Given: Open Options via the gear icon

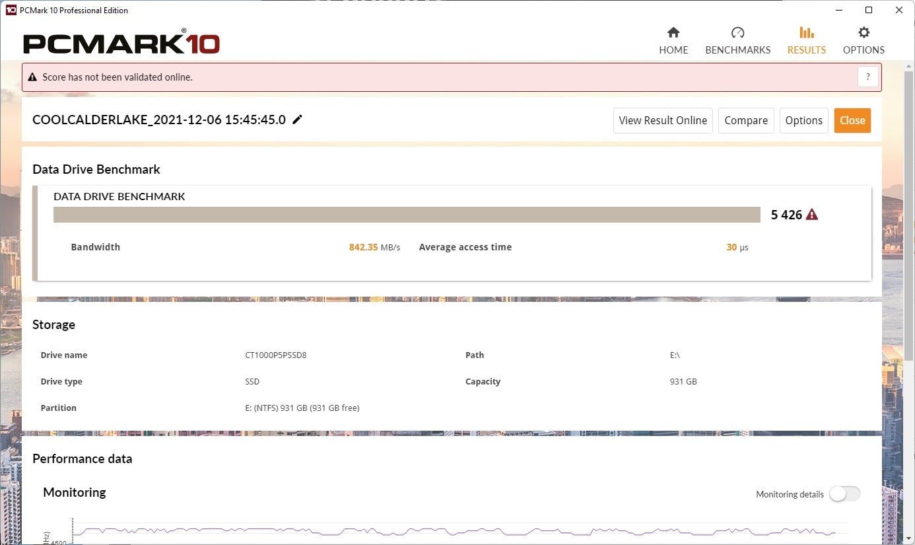Looking at the screenshot, I should click(864, 32).
